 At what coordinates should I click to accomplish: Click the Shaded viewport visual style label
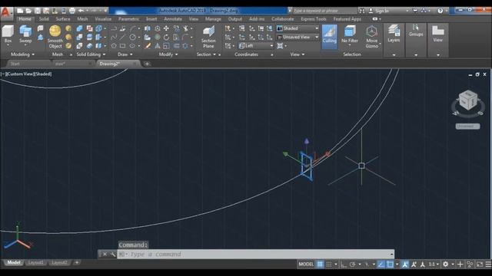click(43, 74)
